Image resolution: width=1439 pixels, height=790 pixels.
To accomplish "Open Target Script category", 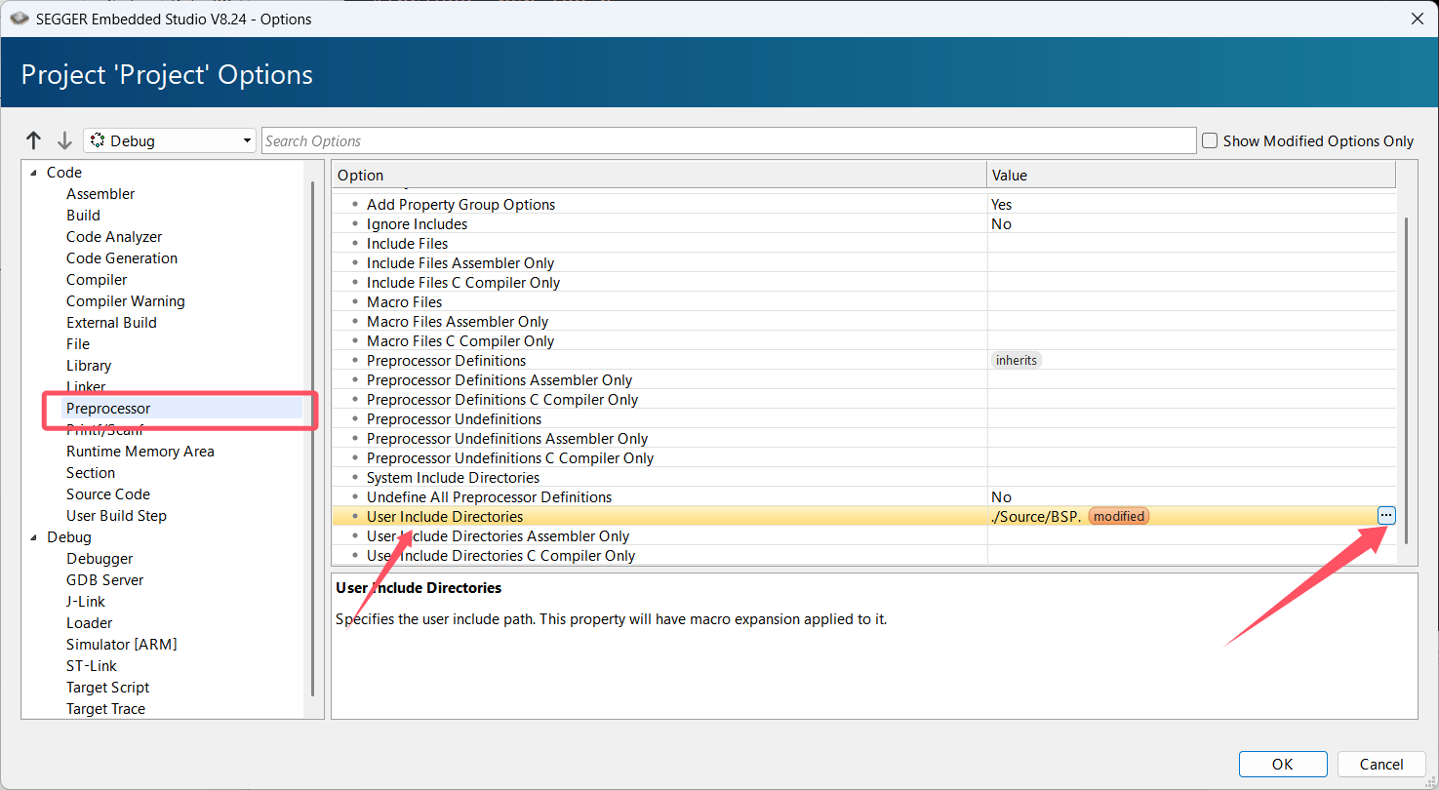I will (108, 688).
